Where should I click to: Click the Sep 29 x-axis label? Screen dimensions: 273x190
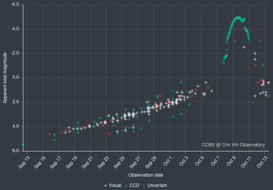tap(151, 162)
